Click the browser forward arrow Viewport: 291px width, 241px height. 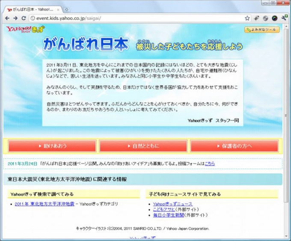pyautogui.click(x=15, y=18)
